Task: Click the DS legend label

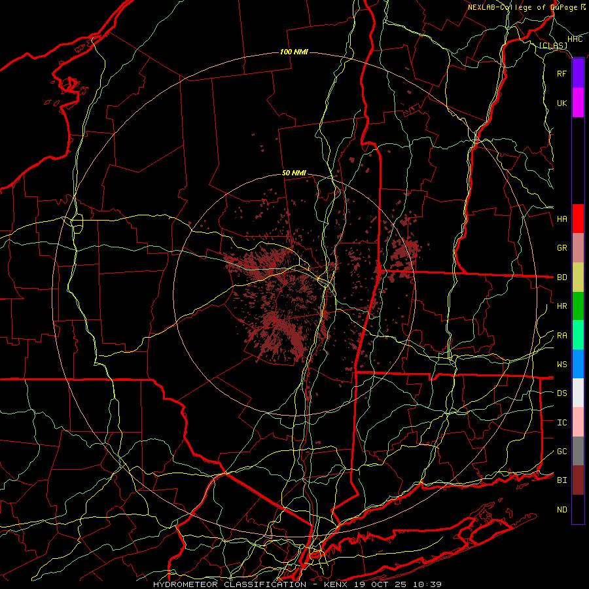Action: [562, 393]
